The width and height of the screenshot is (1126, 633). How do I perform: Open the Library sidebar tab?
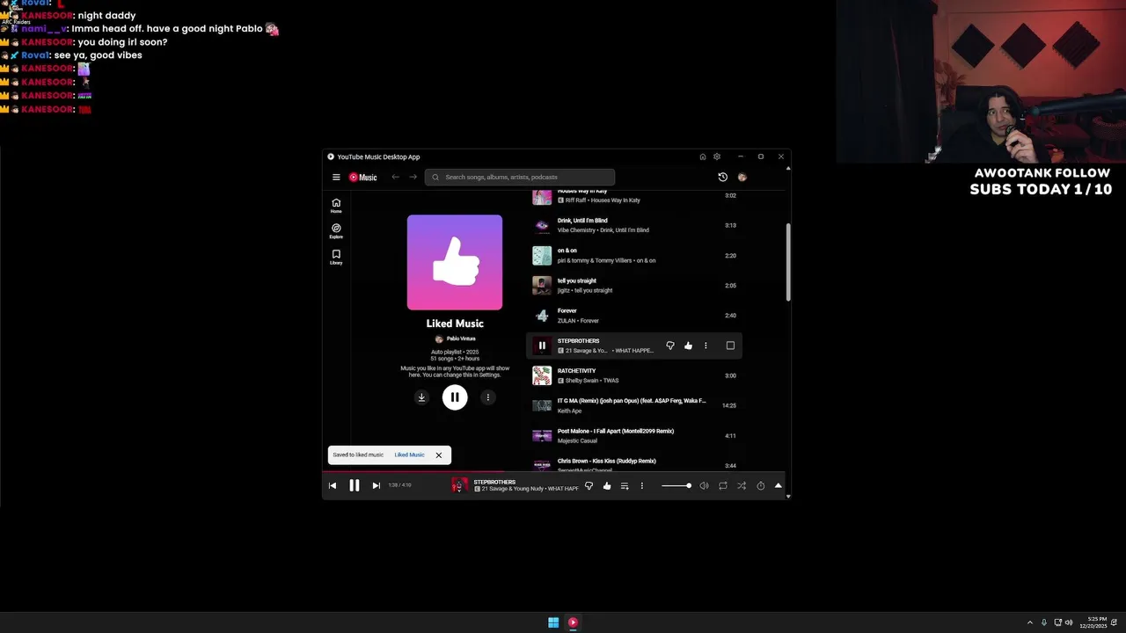click(x=336, y=257)
